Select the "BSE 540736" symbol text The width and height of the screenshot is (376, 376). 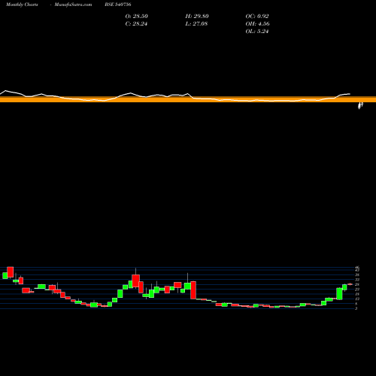click(x=118, y=5)
